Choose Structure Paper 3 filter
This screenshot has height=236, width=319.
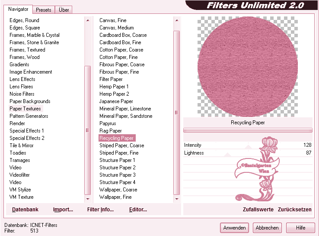point(118,175)
